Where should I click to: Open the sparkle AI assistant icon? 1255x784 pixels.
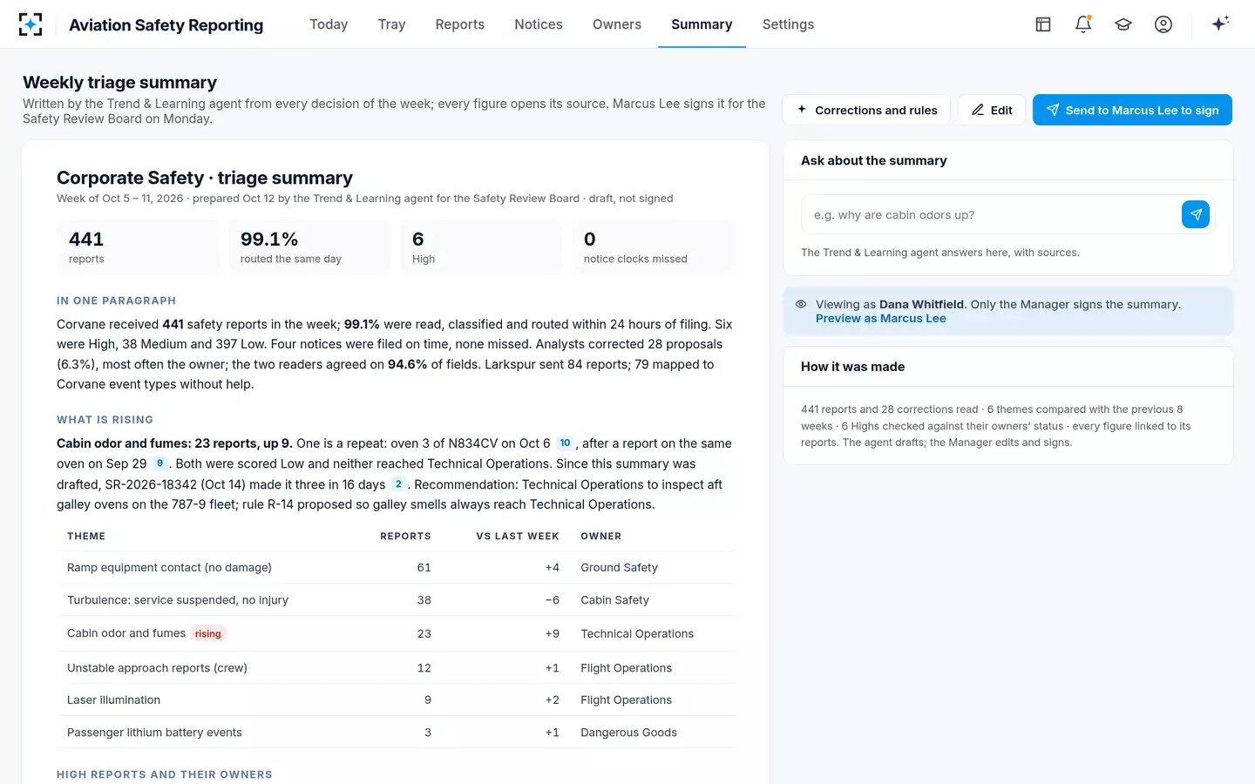point(1220,24)
